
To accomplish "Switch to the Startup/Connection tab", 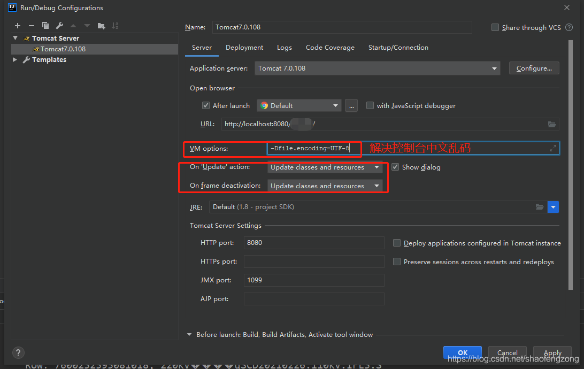I will coord(398,48).
